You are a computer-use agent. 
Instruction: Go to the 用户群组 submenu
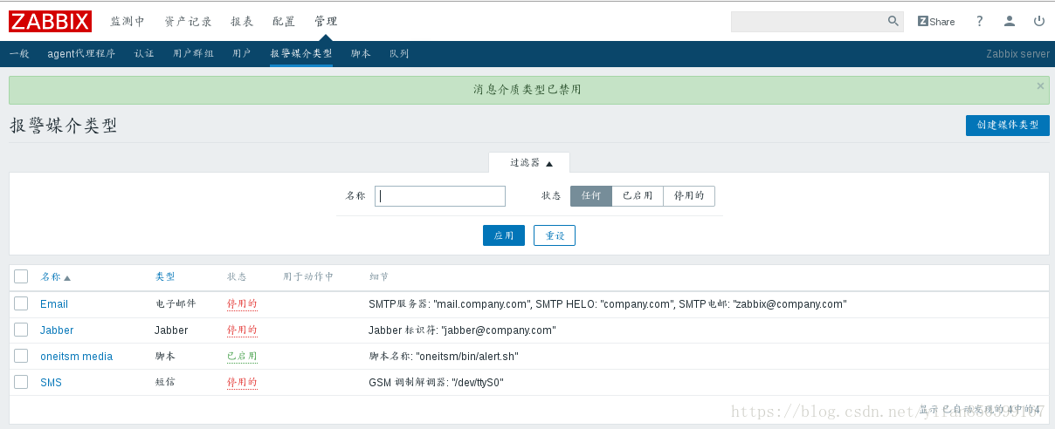tap(194, 54)
